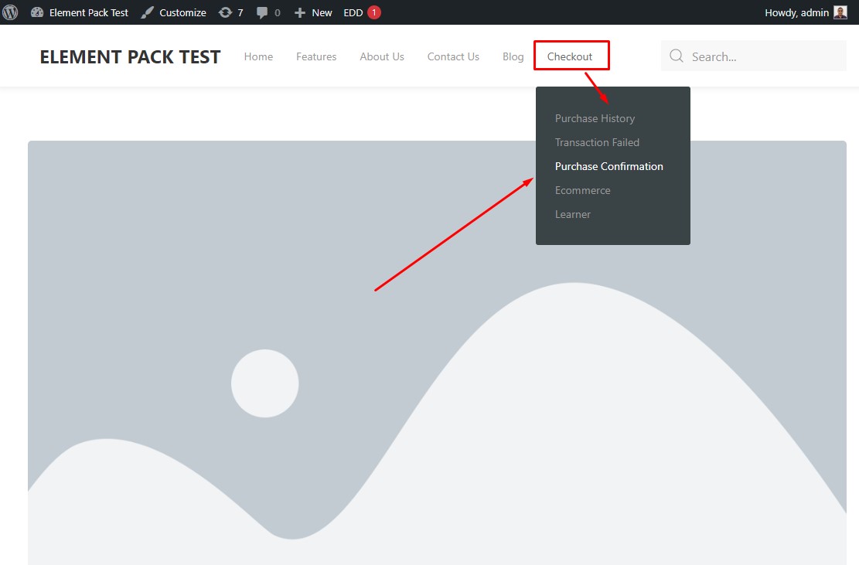859x565 pixels.
Task: Open the Checkout dropdown menu
Action: (x=571, y=56)
